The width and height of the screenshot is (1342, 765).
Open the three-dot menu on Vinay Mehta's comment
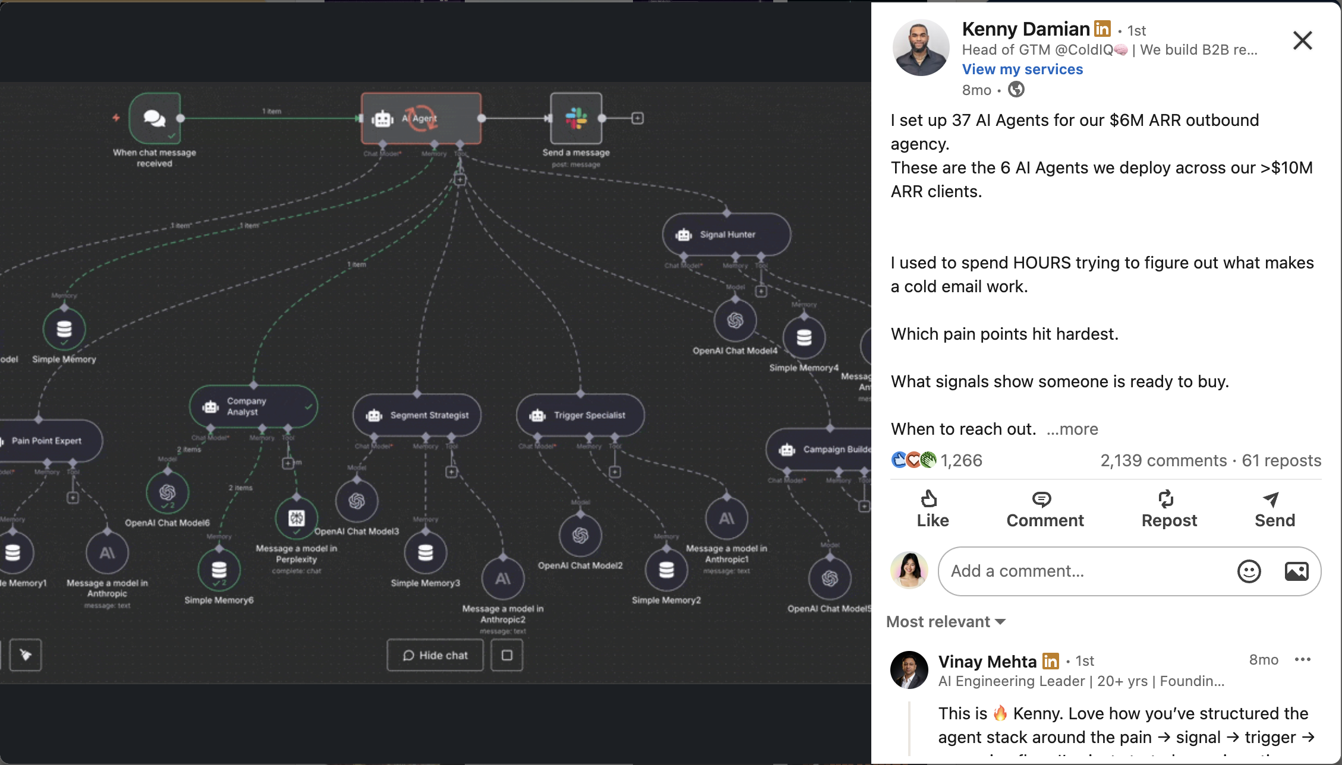(1303, 660)
